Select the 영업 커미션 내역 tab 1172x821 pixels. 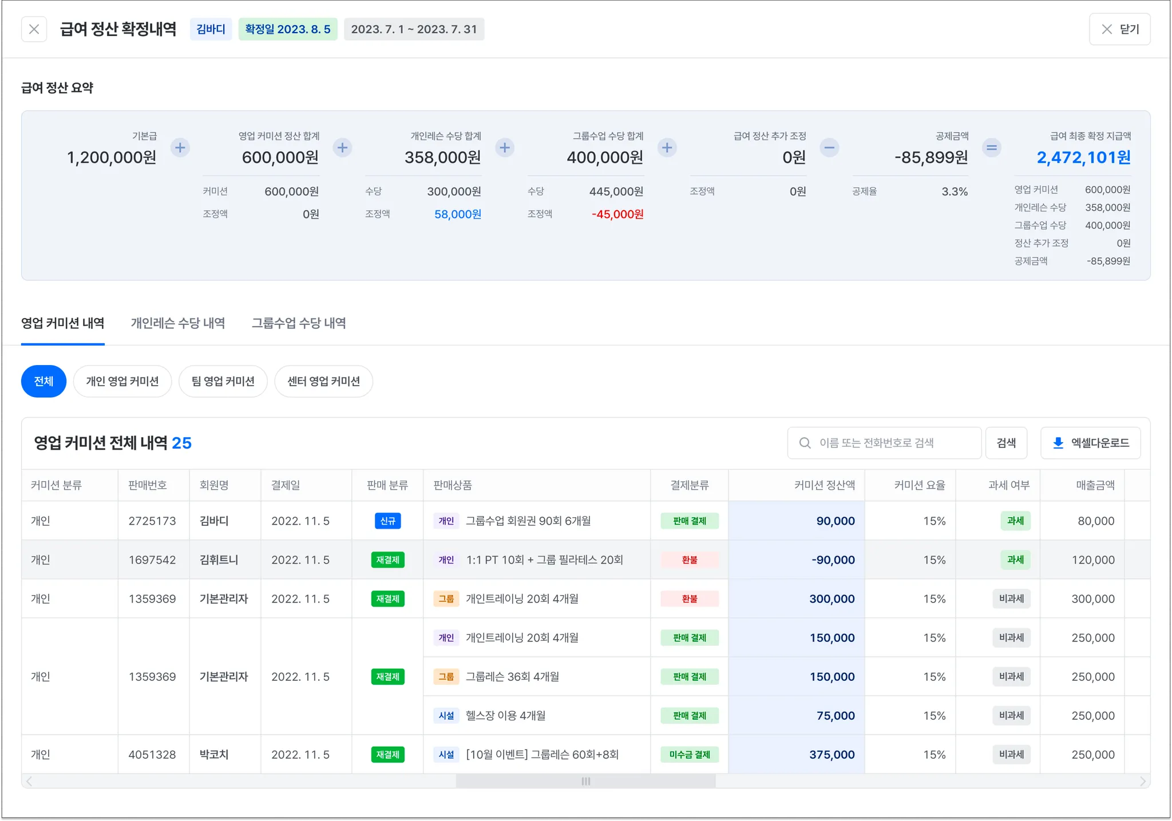click(62, 323)
